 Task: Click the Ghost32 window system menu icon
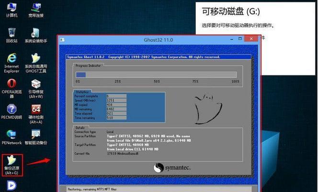(x=62, y=40)
